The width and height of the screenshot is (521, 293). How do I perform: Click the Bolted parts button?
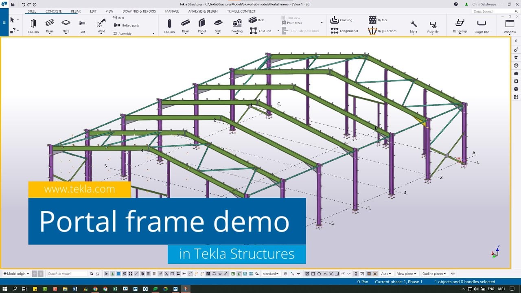[x=127, y=25]
